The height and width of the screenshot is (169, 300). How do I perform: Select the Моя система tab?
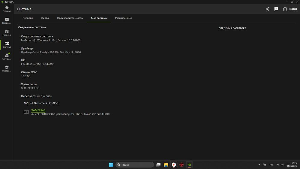tap(99, 18)
